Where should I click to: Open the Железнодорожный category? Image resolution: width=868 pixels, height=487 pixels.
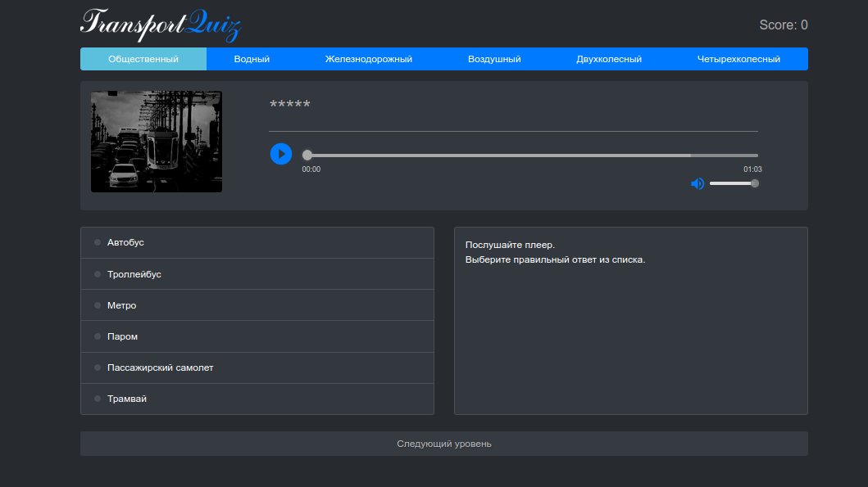tap(370, 58)
